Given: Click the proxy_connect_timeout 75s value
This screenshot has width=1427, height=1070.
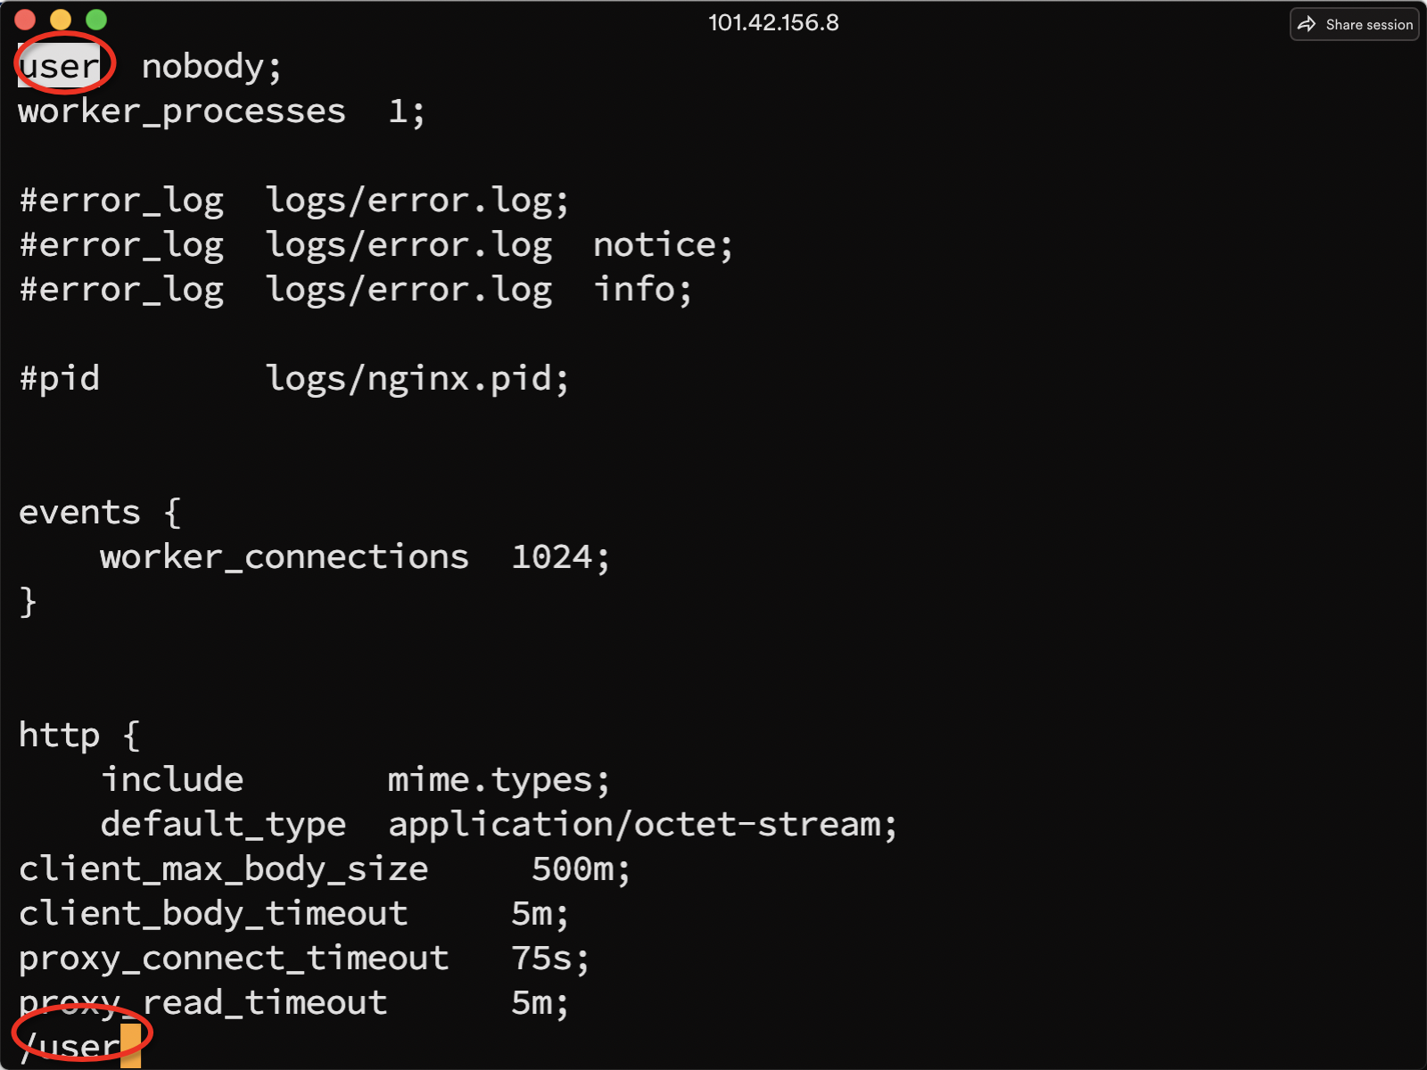Looking at the screenshot, I should [x=549, y=959].
